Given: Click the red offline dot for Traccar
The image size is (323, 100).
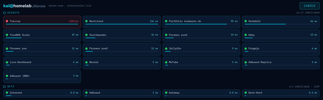Looking at the screenshot, I should click(x=7, y=21).
